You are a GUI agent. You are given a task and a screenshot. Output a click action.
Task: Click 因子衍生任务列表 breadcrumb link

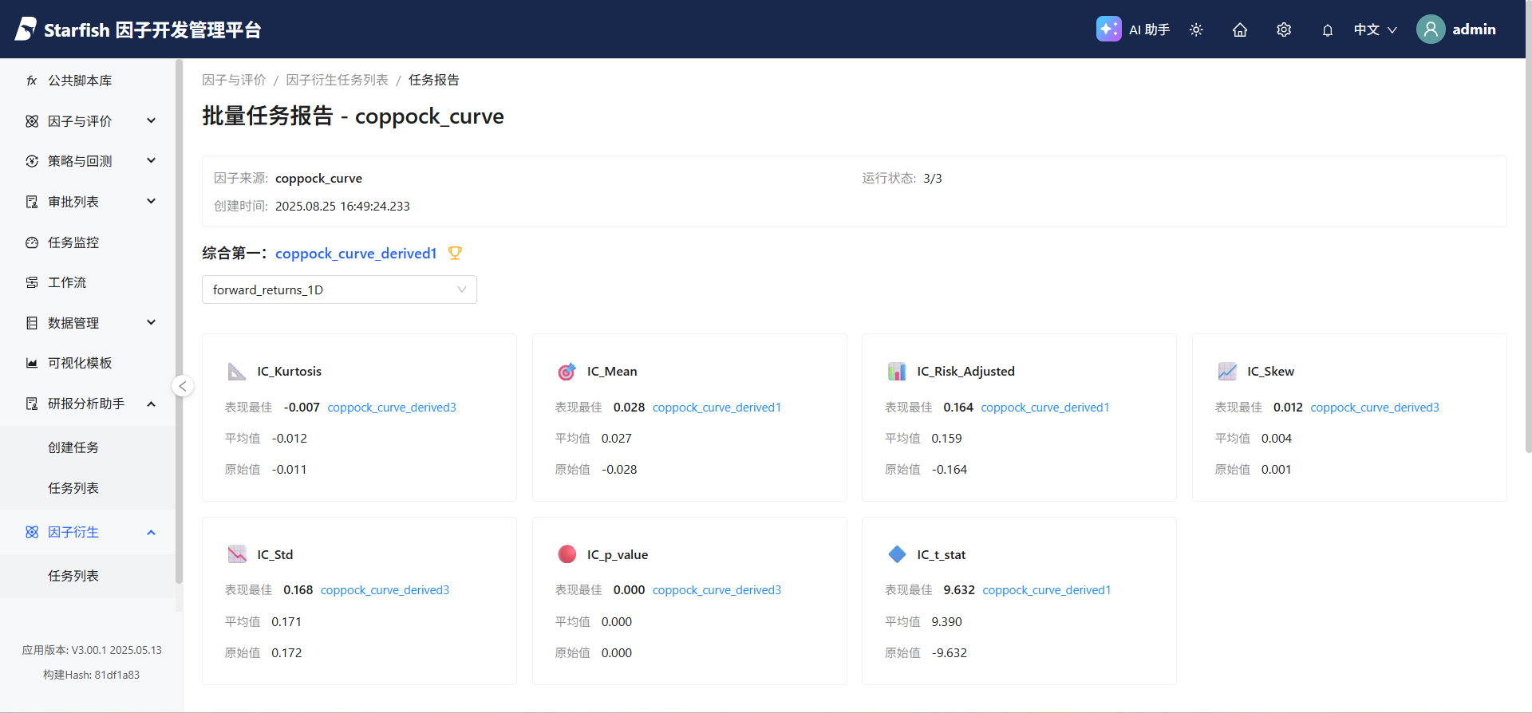(337, 80)
